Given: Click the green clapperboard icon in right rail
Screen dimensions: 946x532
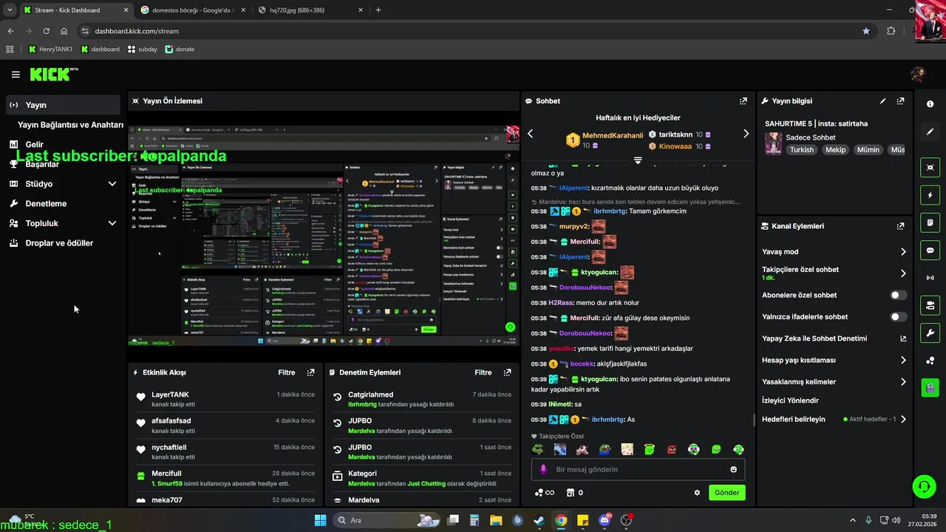Looking at the screenshot, I should [930, 387].
